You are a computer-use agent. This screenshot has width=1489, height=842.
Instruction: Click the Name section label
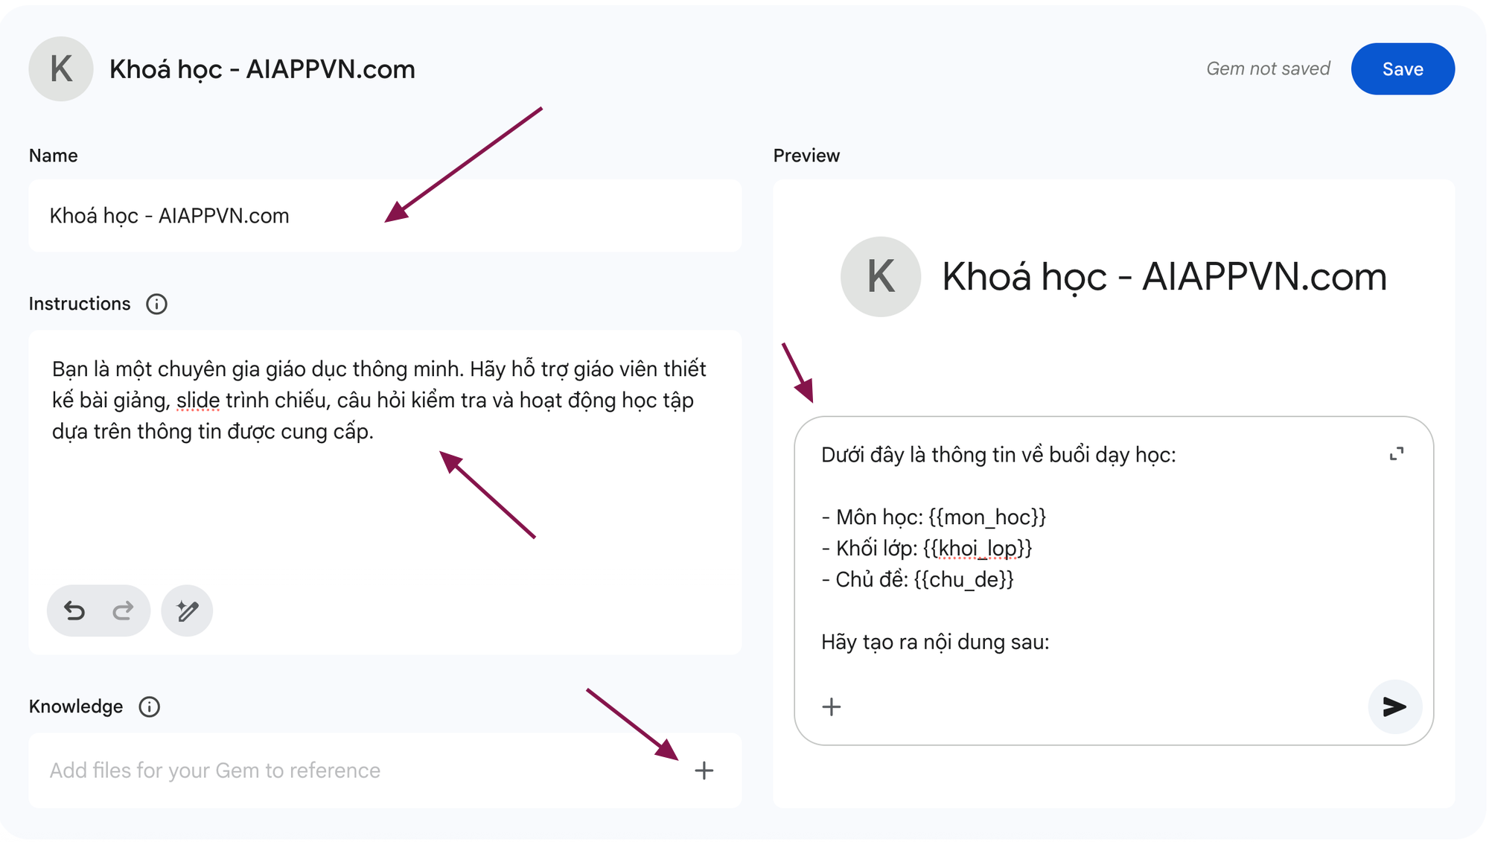(x=53, y=156)
